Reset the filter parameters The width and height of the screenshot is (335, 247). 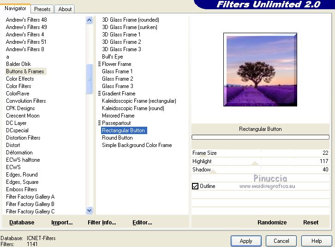pyautogui.click(x=311, y=222)
